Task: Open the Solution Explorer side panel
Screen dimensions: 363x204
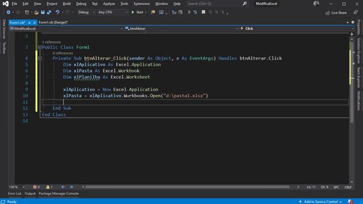Action: (x=358, y=50)
